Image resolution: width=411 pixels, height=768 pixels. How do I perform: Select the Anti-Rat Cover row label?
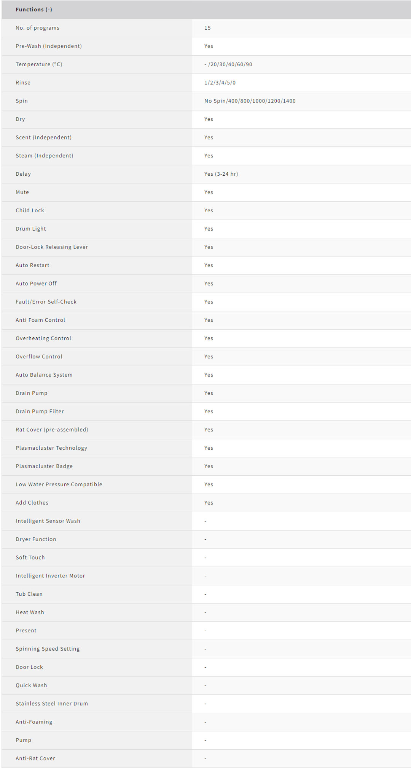35,758
